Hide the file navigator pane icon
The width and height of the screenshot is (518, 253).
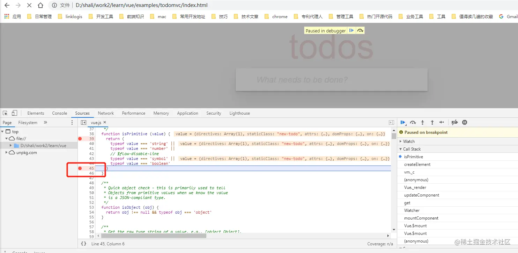point(83,122)
